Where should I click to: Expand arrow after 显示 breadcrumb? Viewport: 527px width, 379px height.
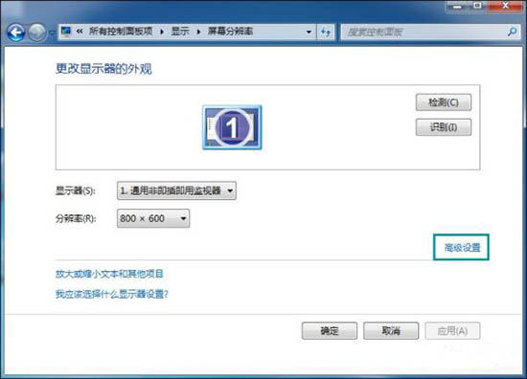click(198, 32)
